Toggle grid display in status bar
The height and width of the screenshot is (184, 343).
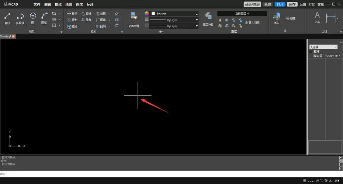[x=304, y=181]
